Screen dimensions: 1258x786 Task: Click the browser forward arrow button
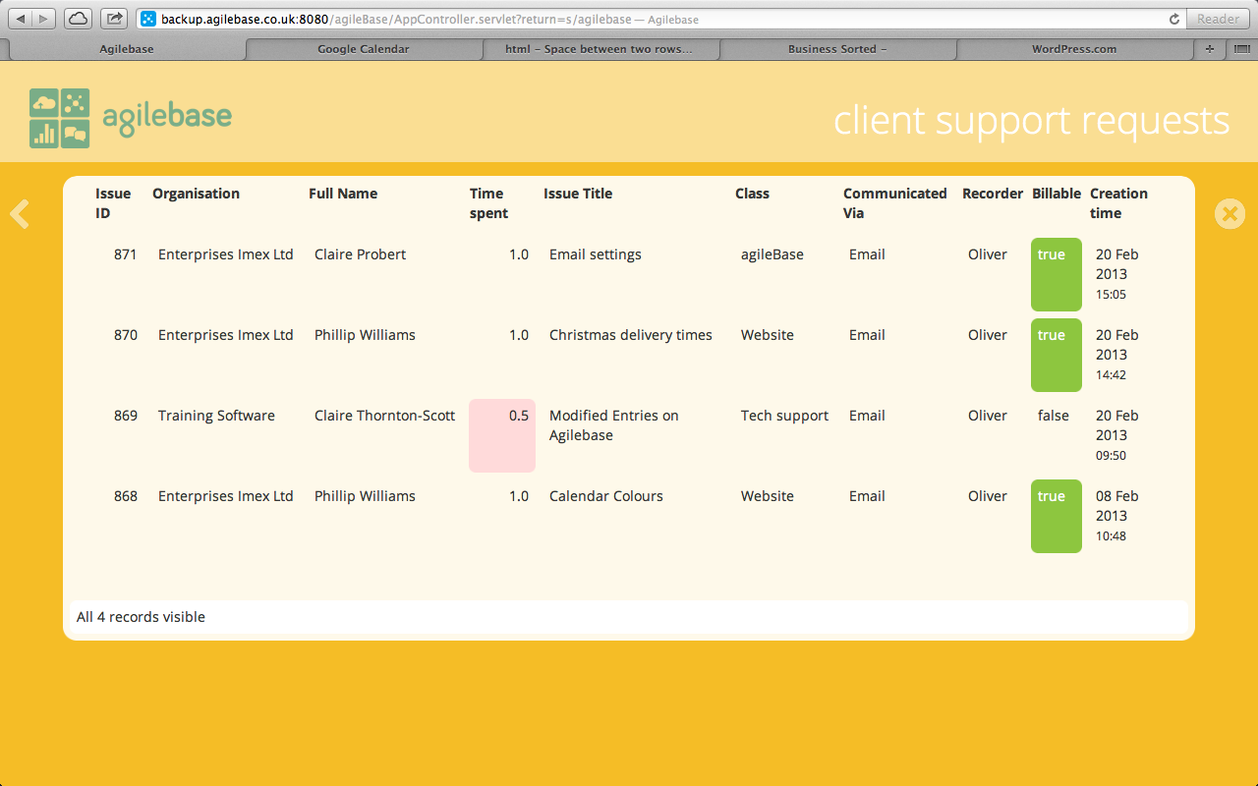click(x=44, y=19)
